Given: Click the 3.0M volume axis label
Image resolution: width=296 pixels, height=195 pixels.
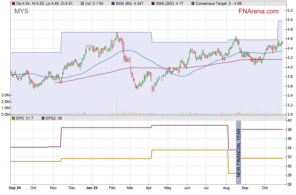Looking at the screenshot, I should pyautogui.click(x=5, y=95).
